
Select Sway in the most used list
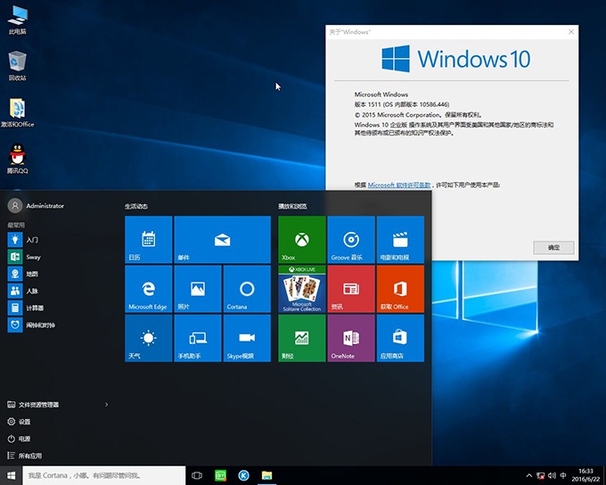32,257
